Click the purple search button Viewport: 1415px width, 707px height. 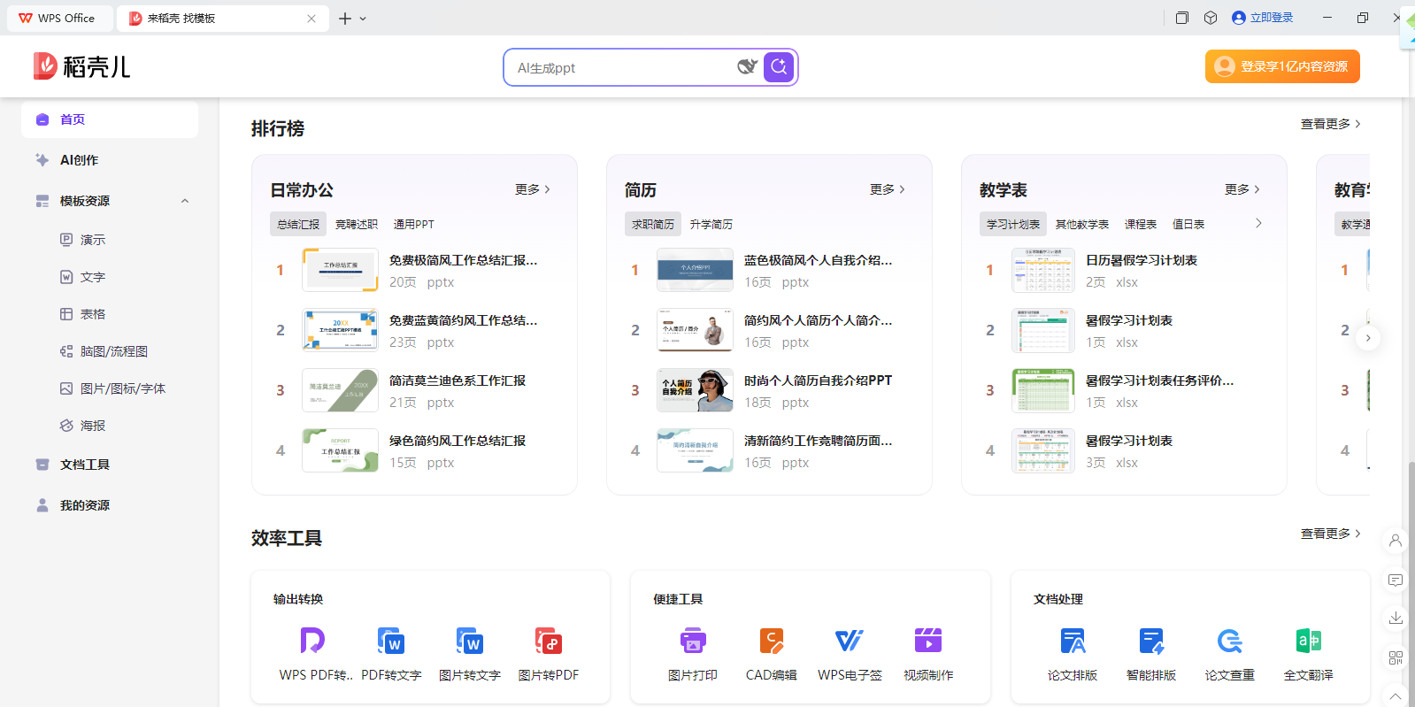[779, 67]
